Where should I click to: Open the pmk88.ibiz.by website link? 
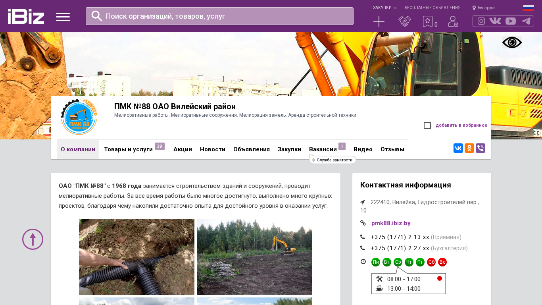click(391, 223)
